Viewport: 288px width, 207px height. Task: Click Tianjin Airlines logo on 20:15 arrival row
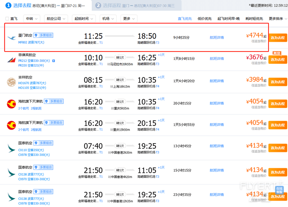12,125
